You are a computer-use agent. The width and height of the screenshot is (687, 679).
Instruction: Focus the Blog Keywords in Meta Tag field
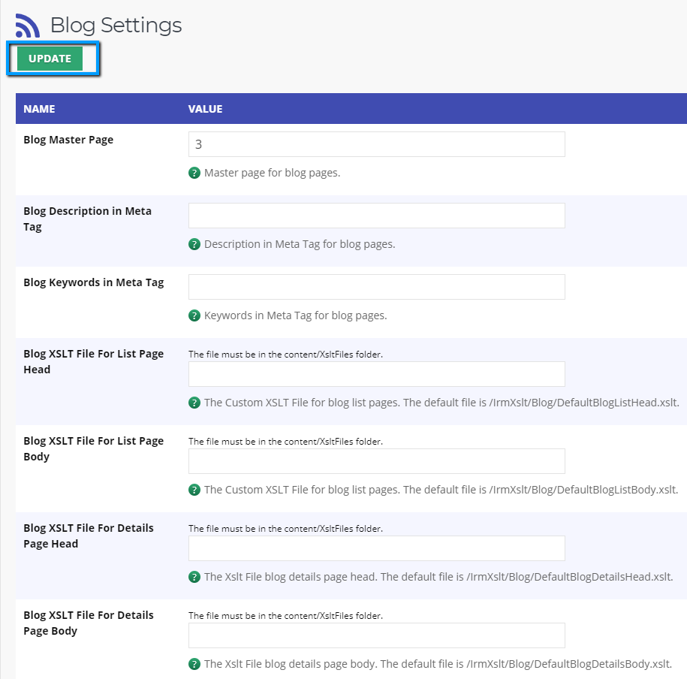(x=376, y=287)
